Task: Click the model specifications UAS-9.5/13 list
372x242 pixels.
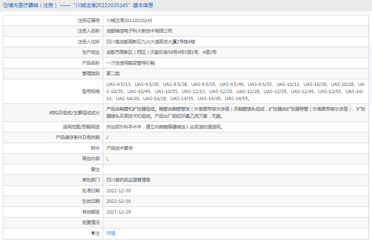Action: [x=235, y=91]
